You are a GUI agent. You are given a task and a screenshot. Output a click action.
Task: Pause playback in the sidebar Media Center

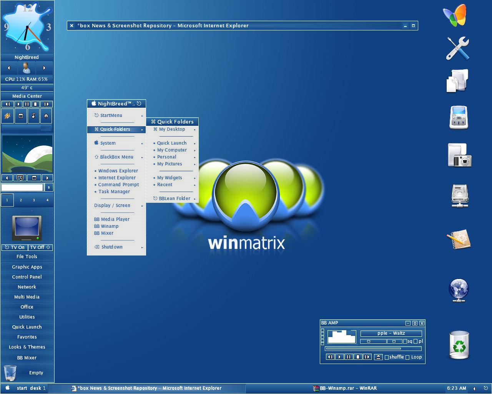(27, 104)
